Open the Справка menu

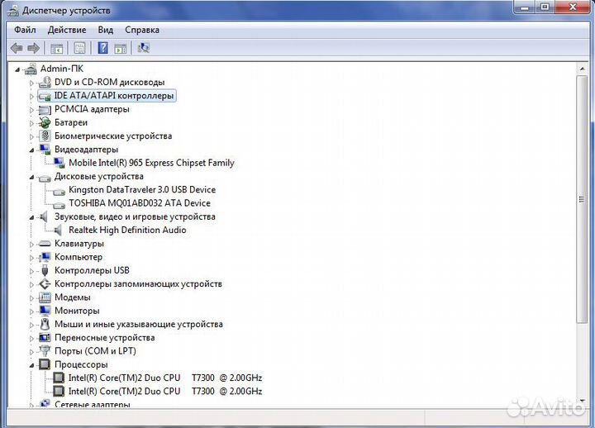[142, 30]
